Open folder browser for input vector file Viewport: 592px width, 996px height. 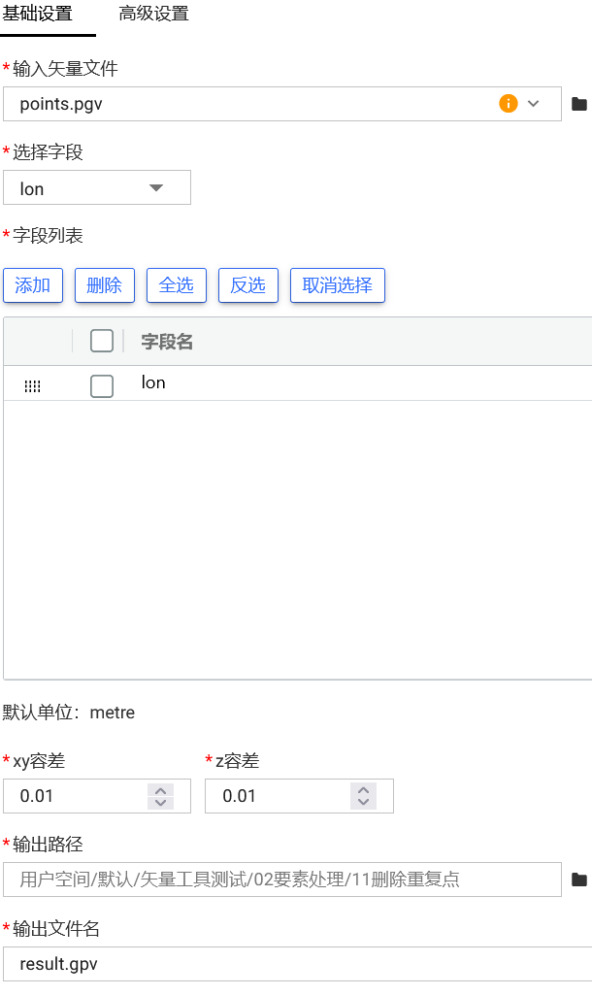(579, 104)
